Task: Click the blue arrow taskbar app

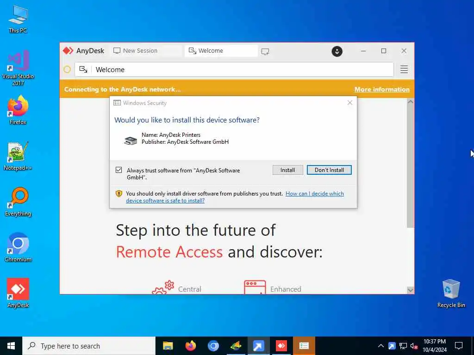Action: pyautogui.click(x=258, y=346)
